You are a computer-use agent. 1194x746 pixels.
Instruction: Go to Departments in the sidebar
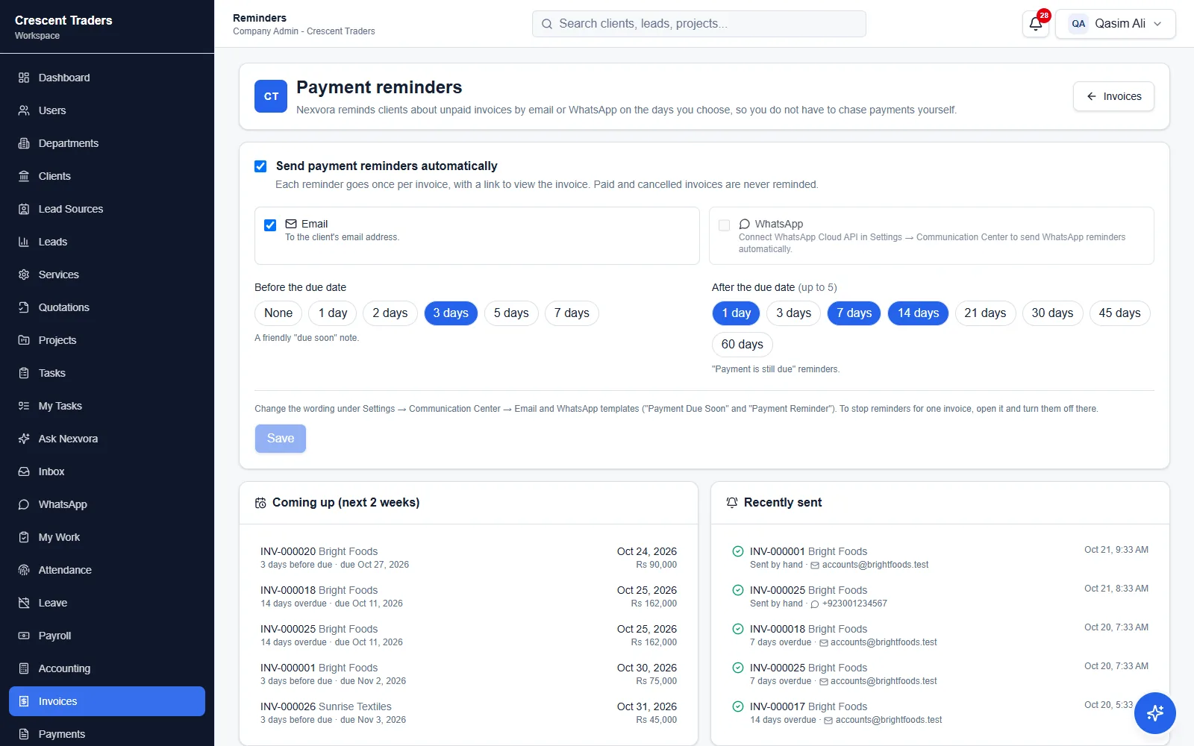107,143
